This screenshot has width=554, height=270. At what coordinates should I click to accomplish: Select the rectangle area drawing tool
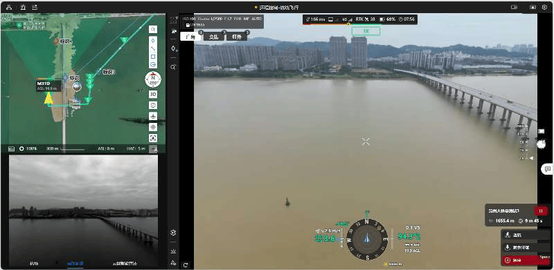tap(153, 57)
